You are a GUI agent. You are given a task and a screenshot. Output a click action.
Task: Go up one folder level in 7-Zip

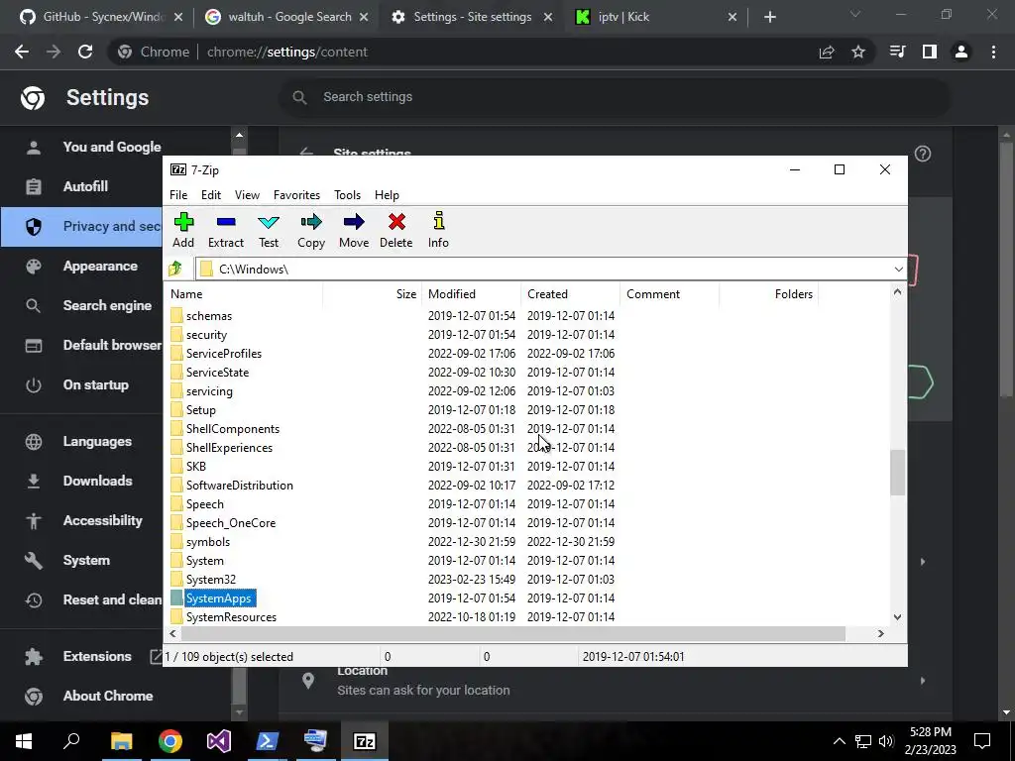pos(174,269)
